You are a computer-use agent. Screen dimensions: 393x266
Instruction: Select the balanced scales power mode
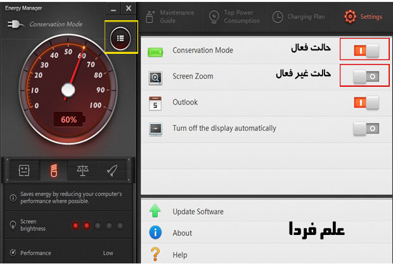[82, 170]
